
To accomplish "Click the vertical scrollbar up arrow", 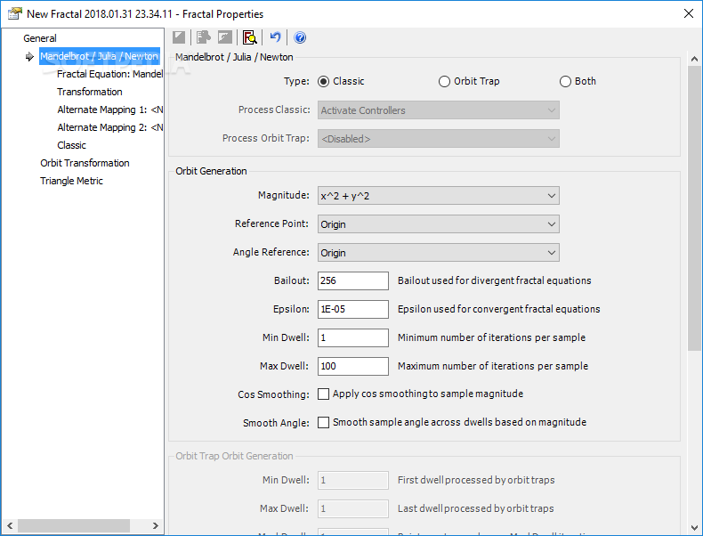I will click(x=694, y=59).
